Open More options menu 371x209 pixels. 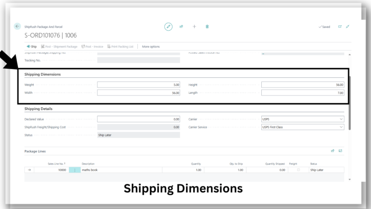151,46
